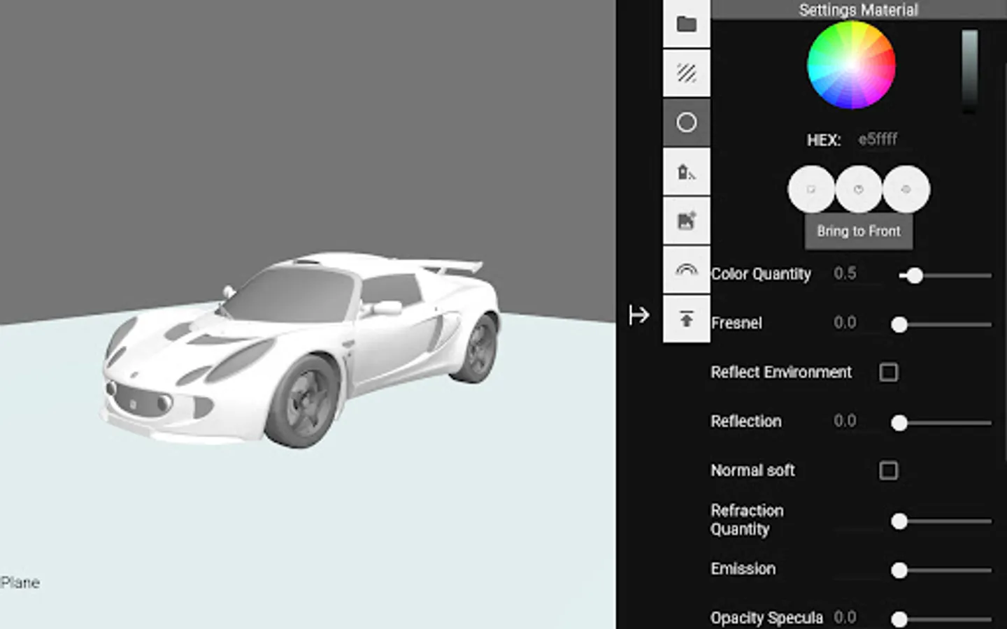1007x629 pixels.
Task: Click the Bring to Front button
Action: click(x=859, y=231)
